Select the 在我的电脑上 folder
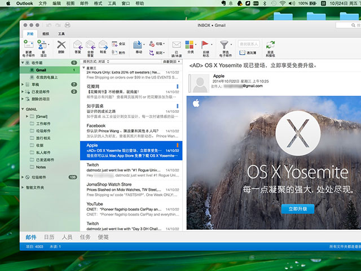This screenshot has height=271, width=361. (50, 77)
